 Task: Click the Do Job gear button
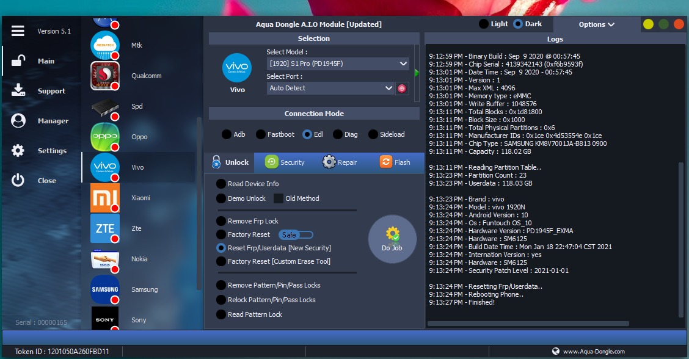pyautogui.click(x=392, y=239)
